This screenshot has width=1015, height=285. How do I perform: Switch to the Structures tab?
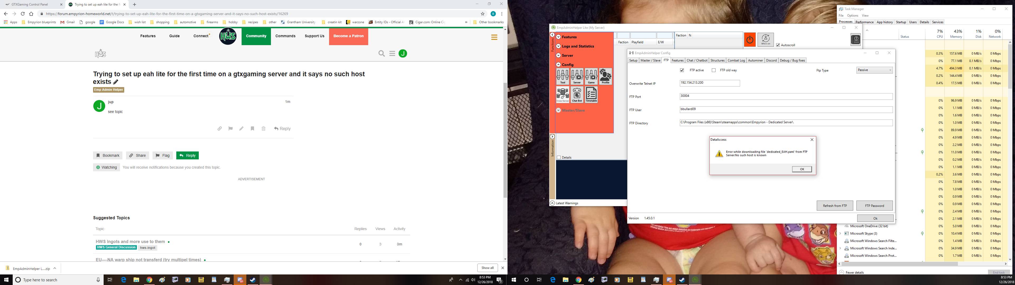point(717,60)
